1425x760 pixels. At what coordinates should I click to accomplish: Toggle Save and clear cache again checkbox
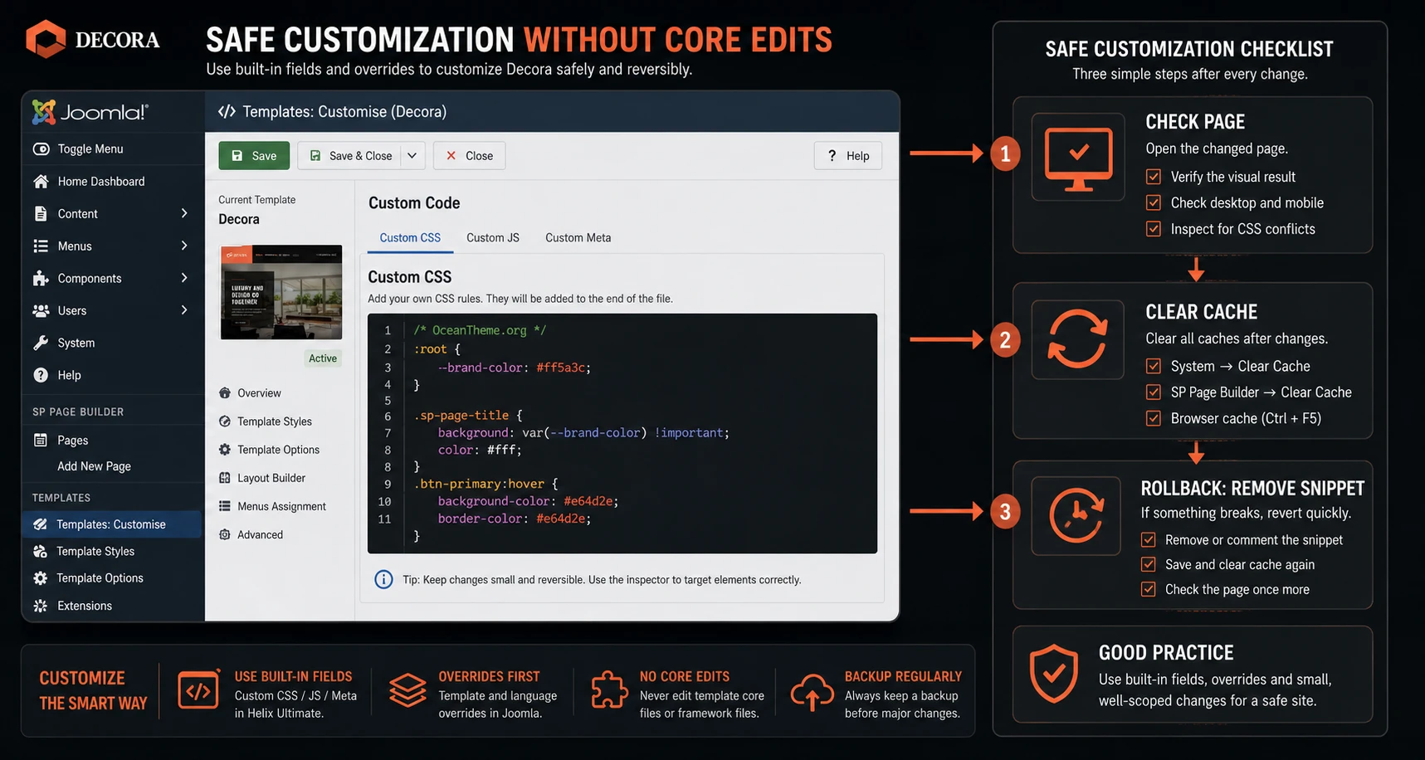(1149, 564)
